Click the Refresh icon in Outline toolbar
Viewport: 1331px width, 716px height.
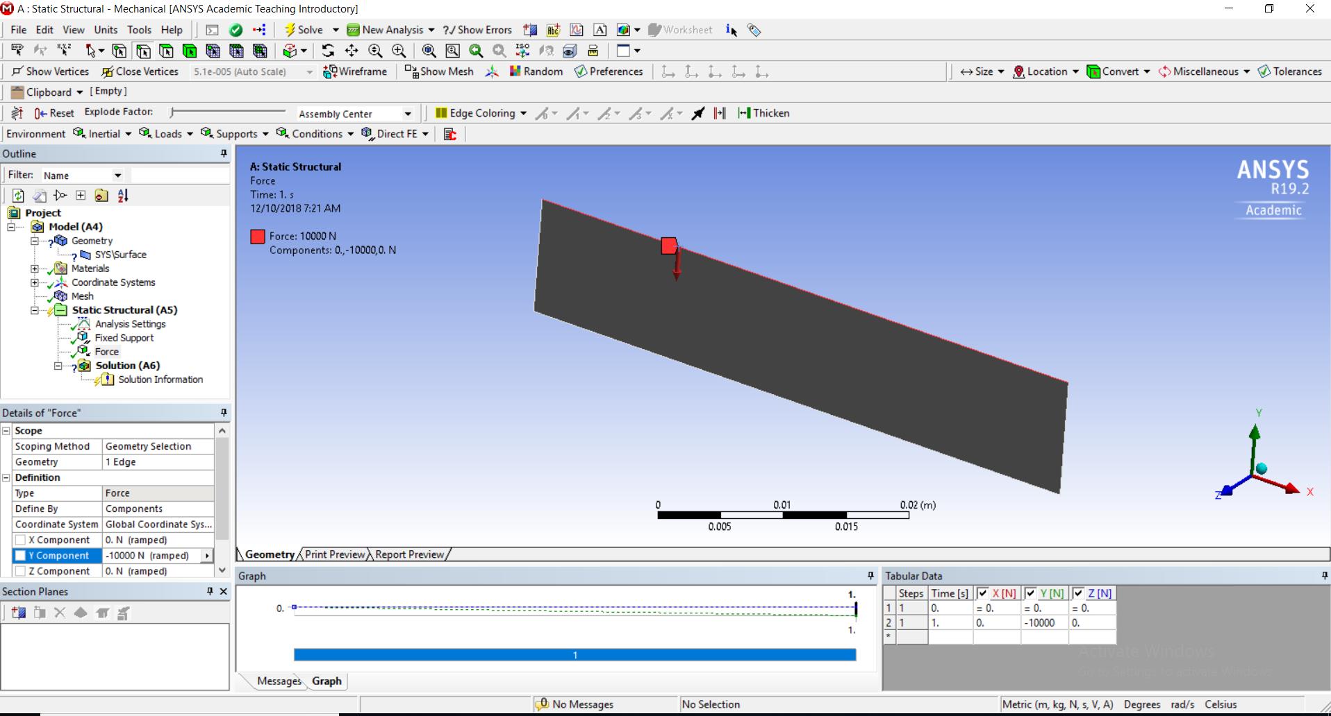[x=18, y=196]
